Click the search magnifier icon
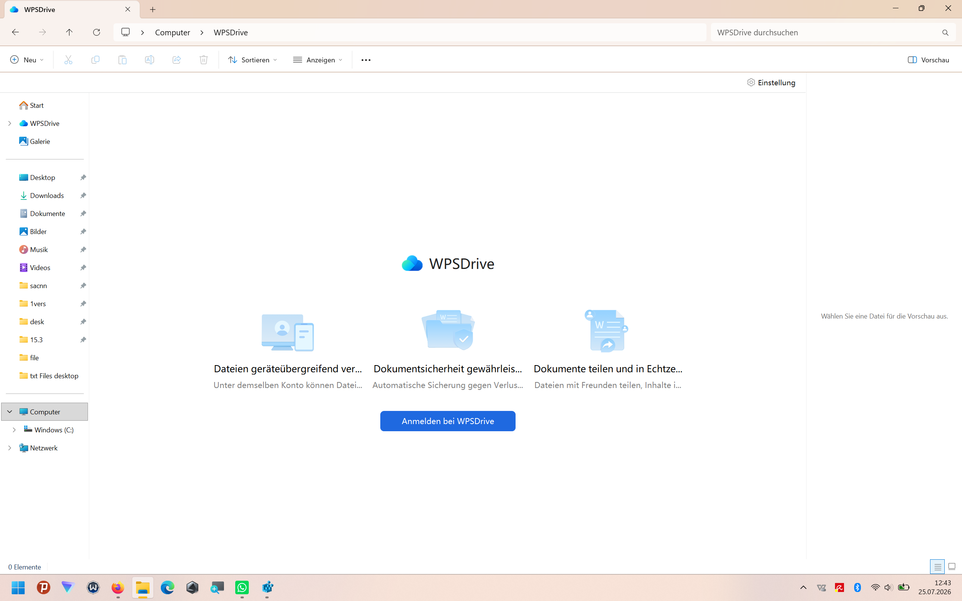Screen dimensions: 962x601 coord(945,33)
